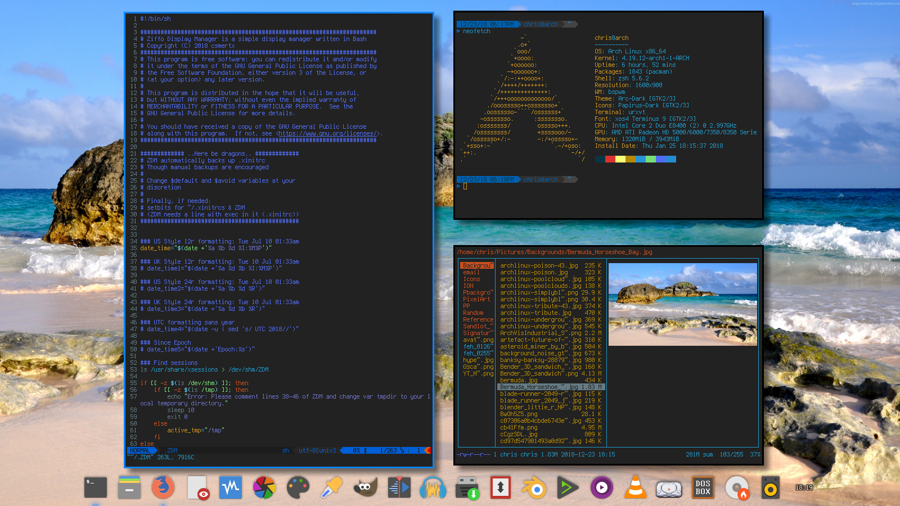Image resolution: width=900 pixels, height=506 pixels.
Task: Select file cCgzSDL.jpg in ranger
Action: [x=551, y=434]
